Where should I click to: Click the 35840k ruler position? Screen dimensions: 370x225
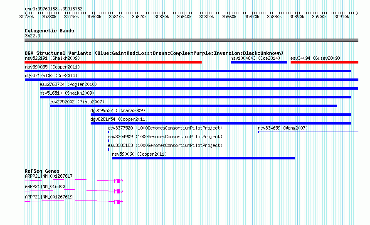pyautogui.click(x=184, y=17)
